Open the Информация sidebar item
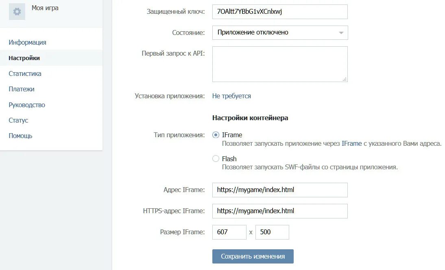This screenshot has height=270, width=445. tap(27, 42)
